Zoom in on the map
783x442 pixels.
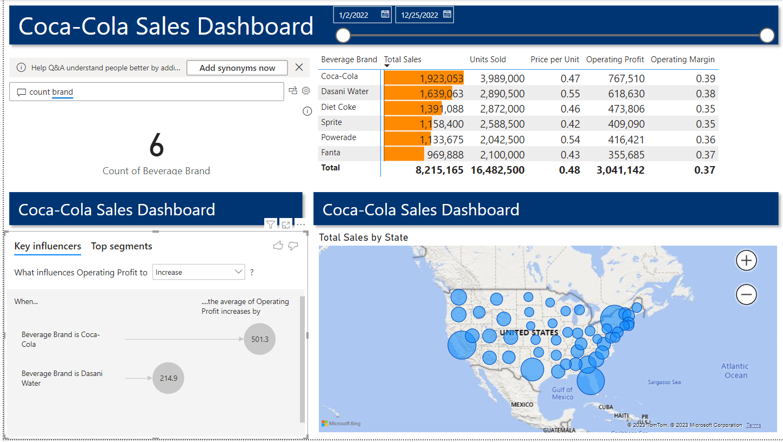pyautogui.click(x=746, y=260)
